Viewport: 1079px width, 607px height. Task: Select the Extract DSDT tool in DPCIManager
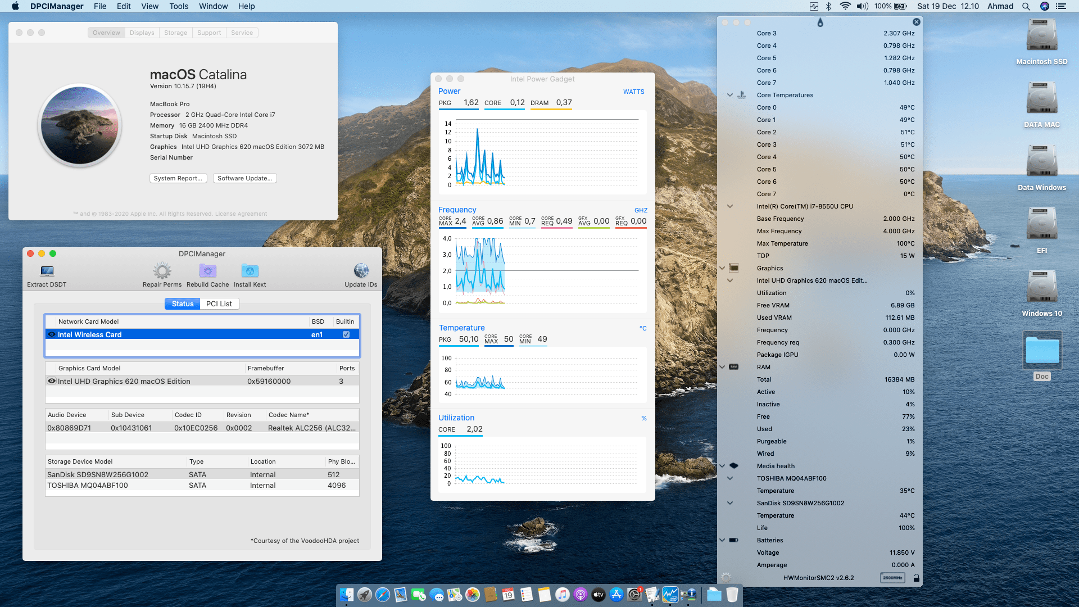pyautogui.click(x=46, y=273)
